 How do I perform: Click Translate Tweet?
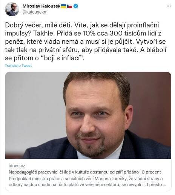tap(18, 66)
